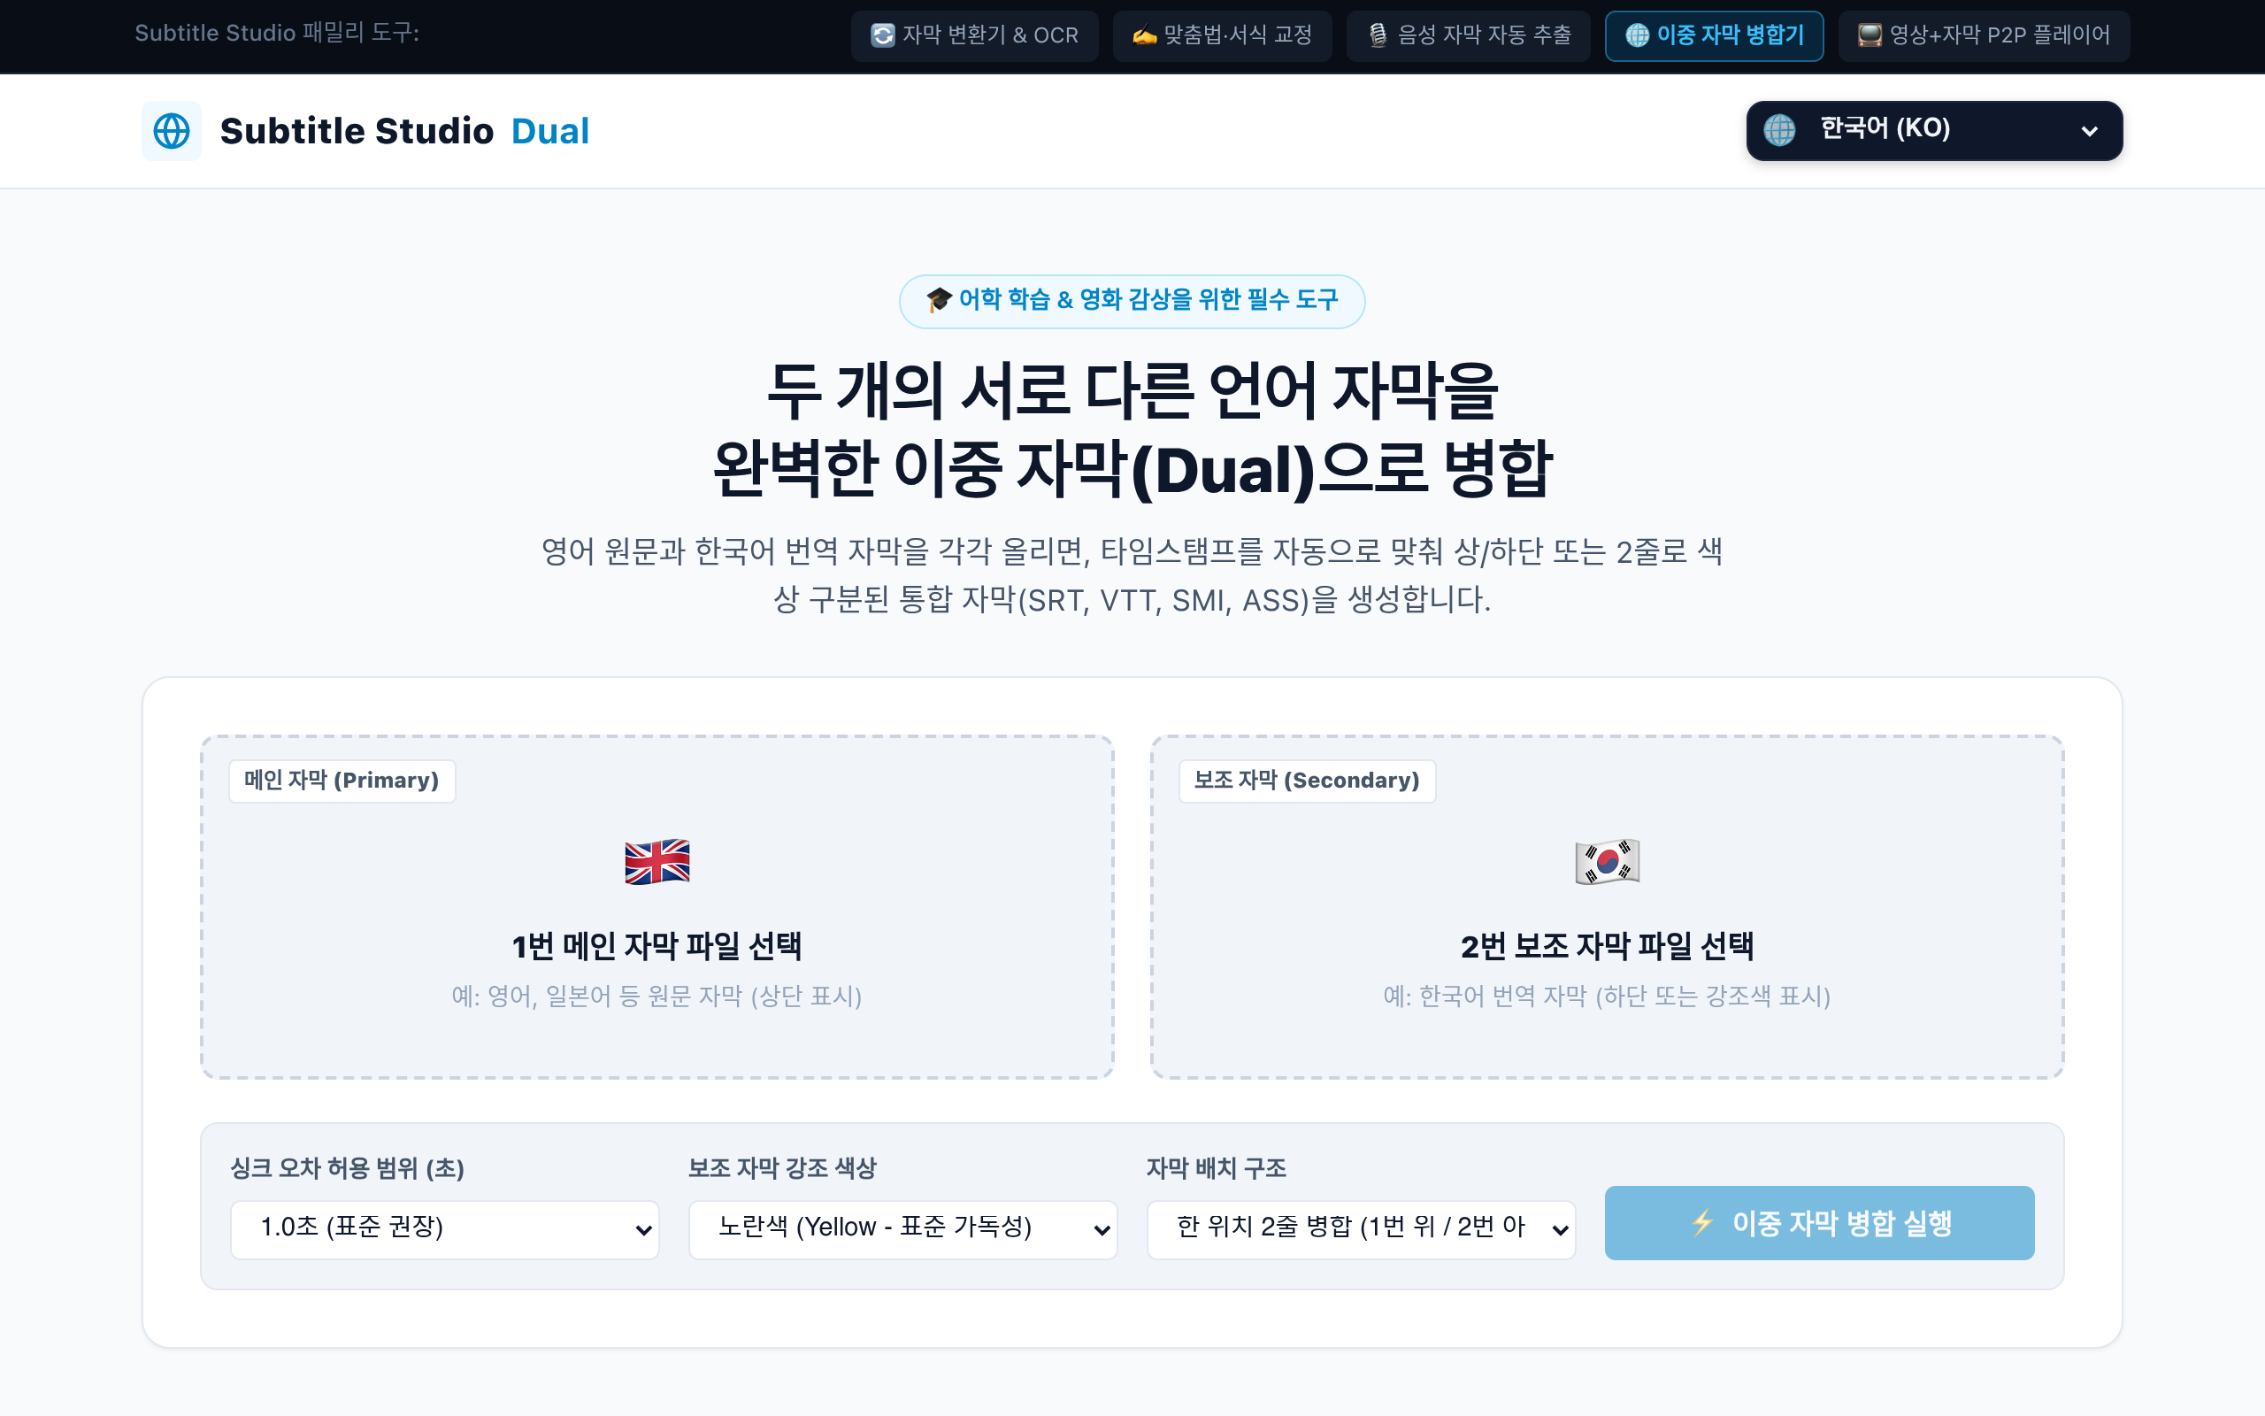Click the 보조 자막 (Secondary) label

tap(1307, 780)
